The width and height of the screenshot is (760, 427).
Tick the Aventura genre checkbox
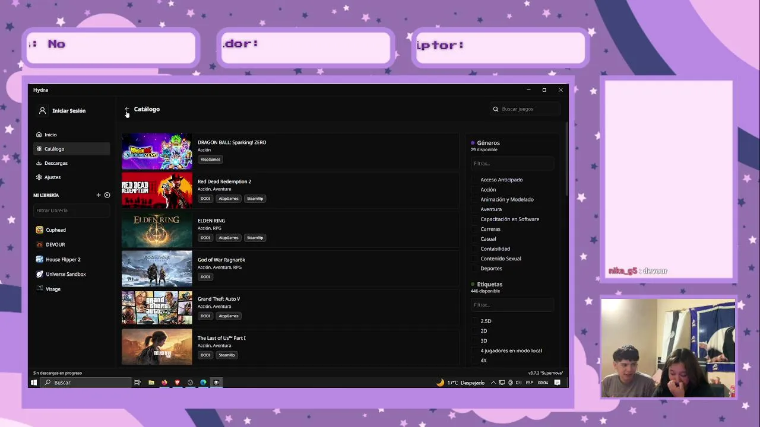click(x=475, y=209)
